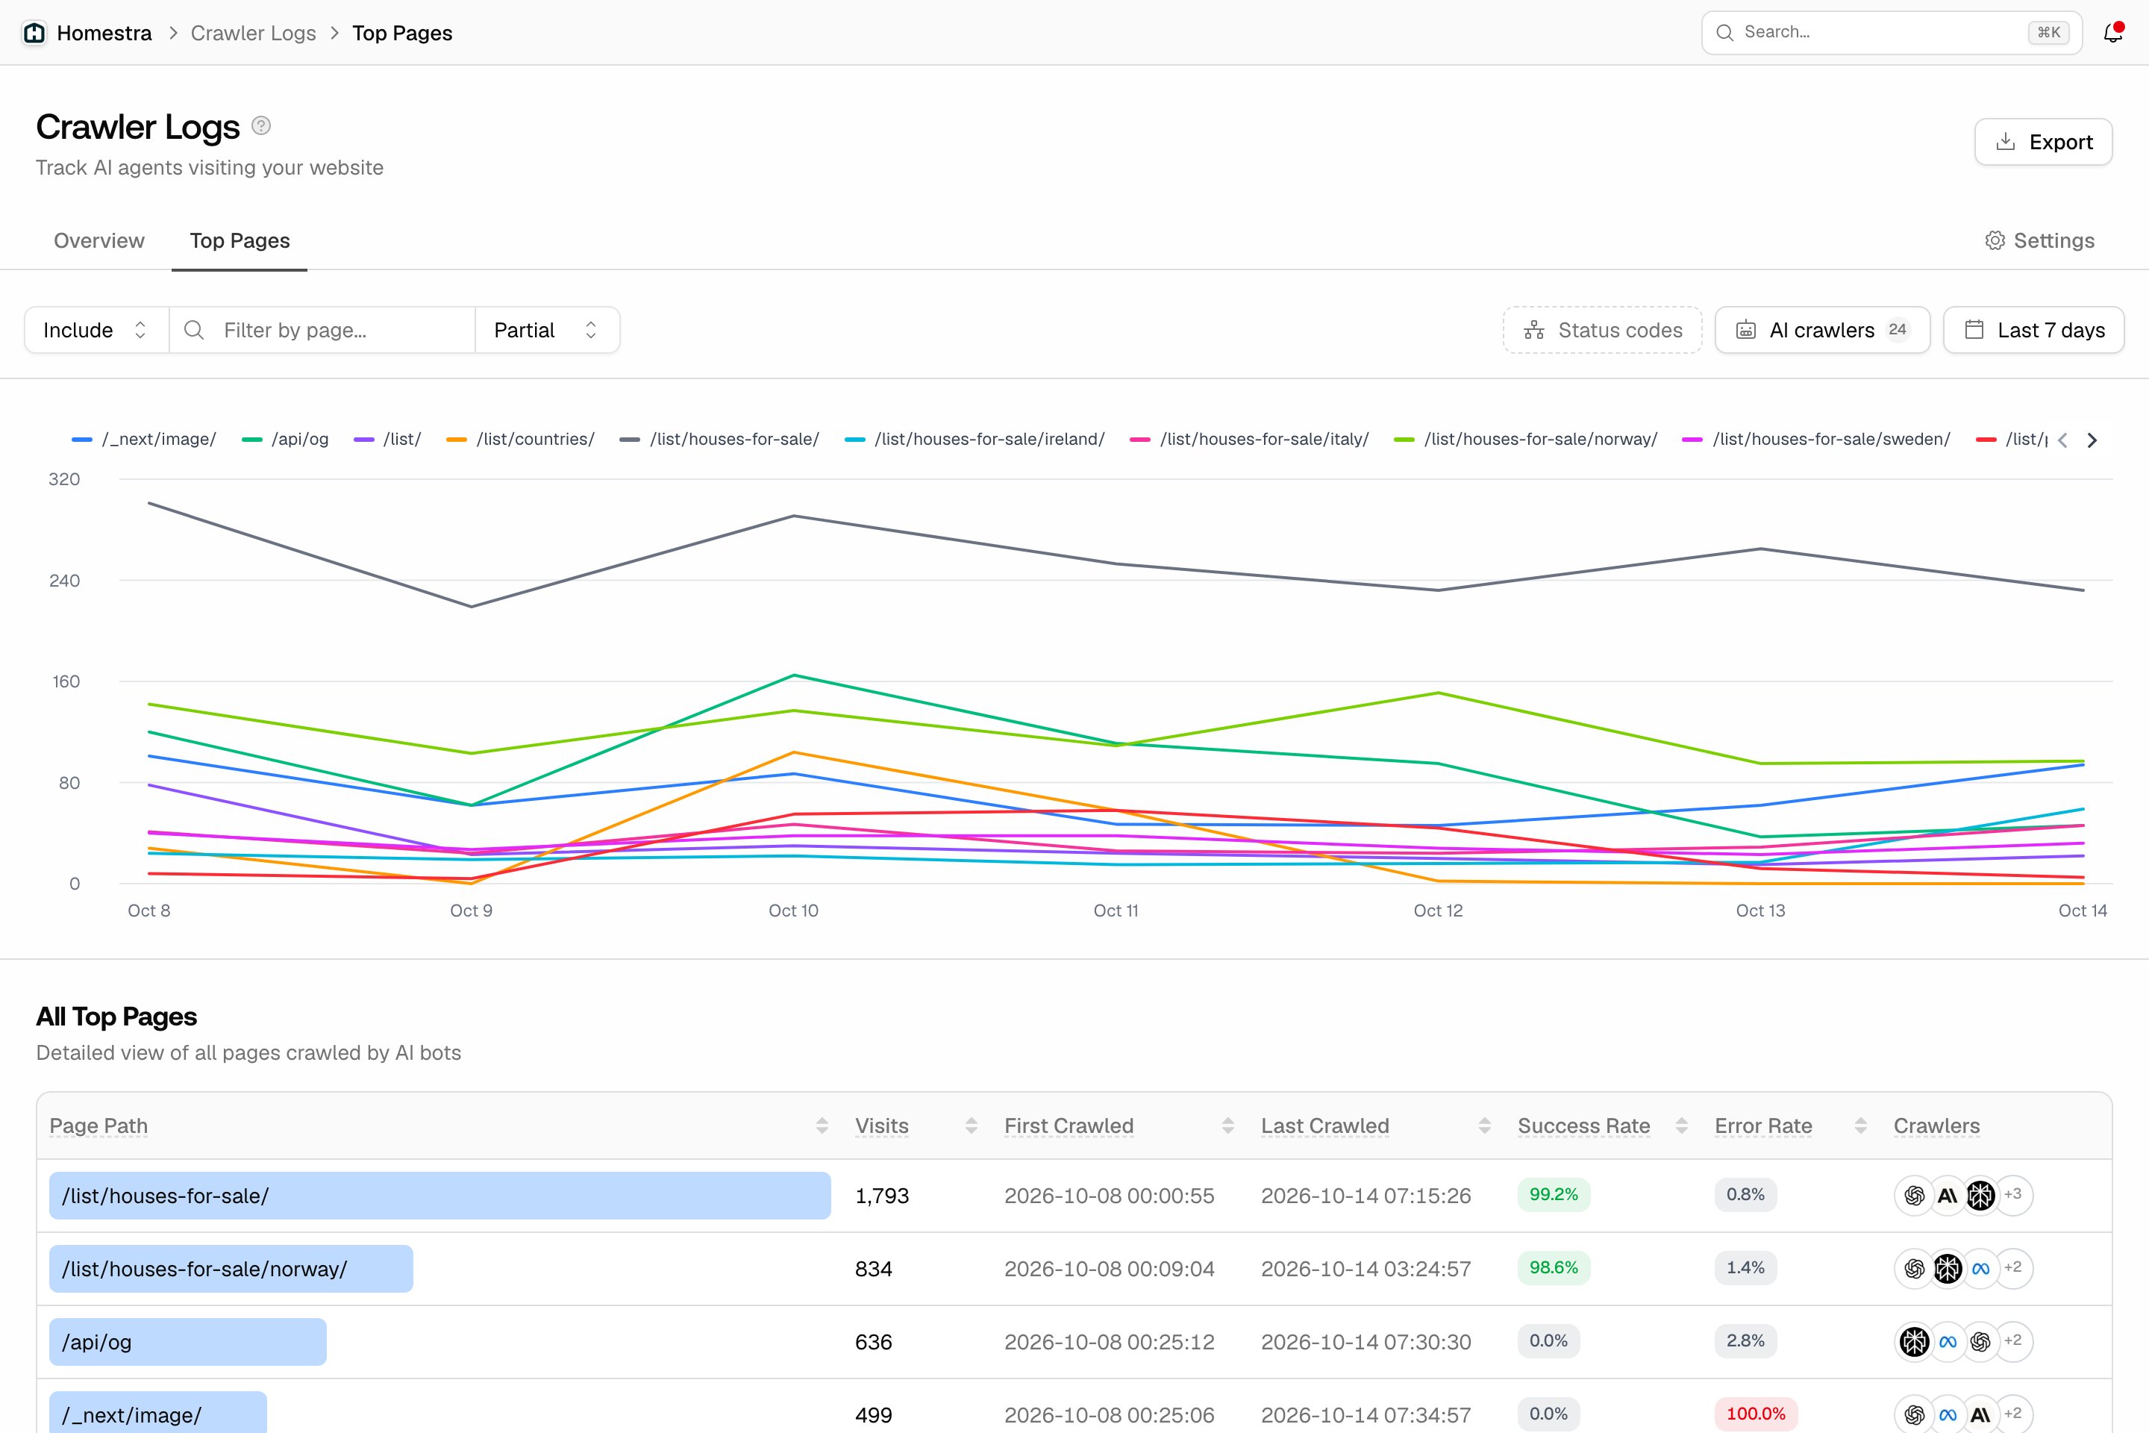Sort by Page Path column sort icon
The image size is (2149, 1433).
tap(822, 1126)
